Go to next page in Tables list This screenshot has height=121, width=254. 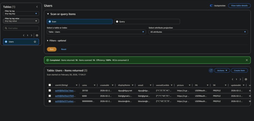[x=32, y=35]
